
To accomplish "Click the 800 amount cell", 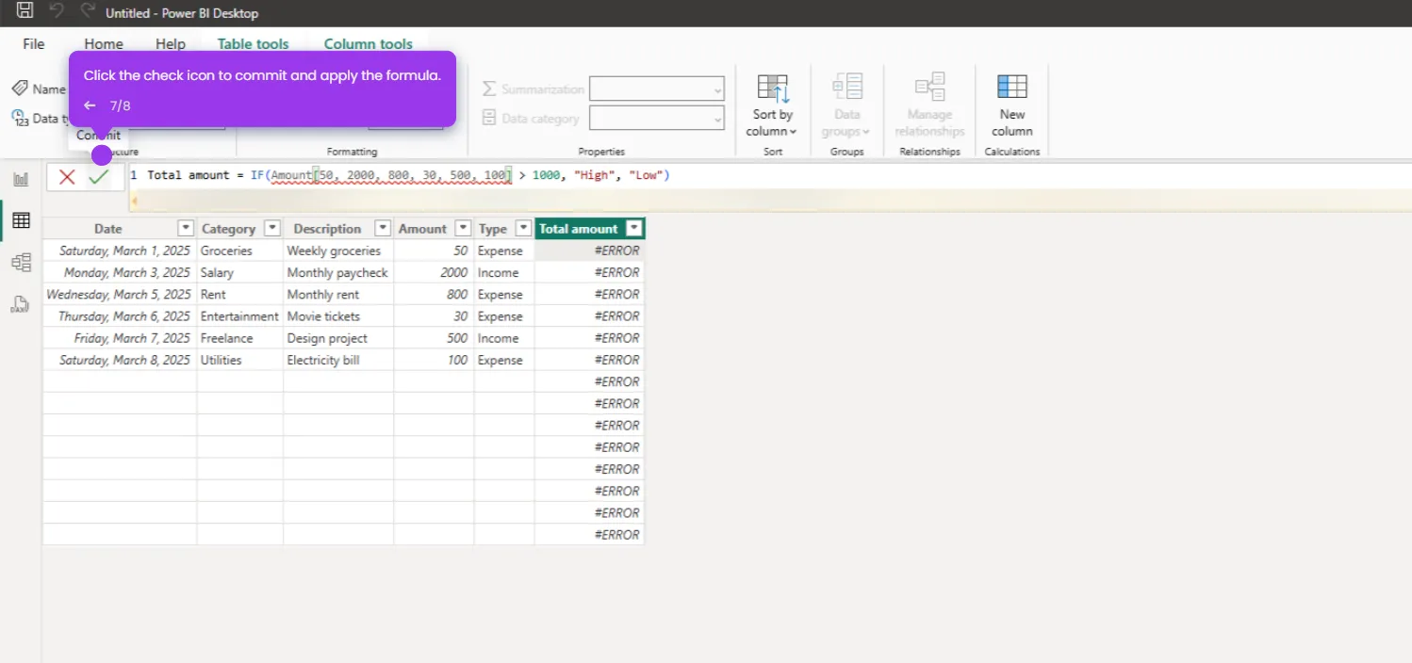I will [x=434, y=294].
